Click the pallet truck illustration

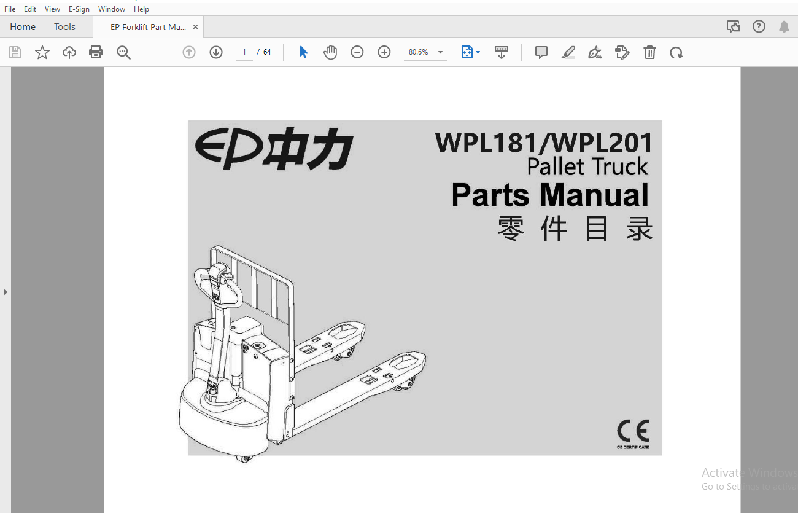[x=302, y=354]
